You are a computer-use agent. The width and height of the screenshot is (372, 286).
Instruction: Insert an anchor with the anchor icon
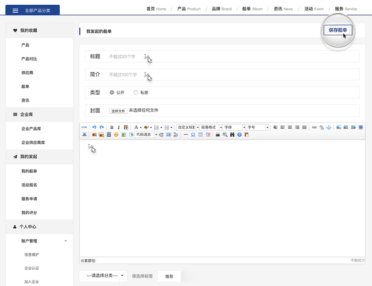(329, 127)
